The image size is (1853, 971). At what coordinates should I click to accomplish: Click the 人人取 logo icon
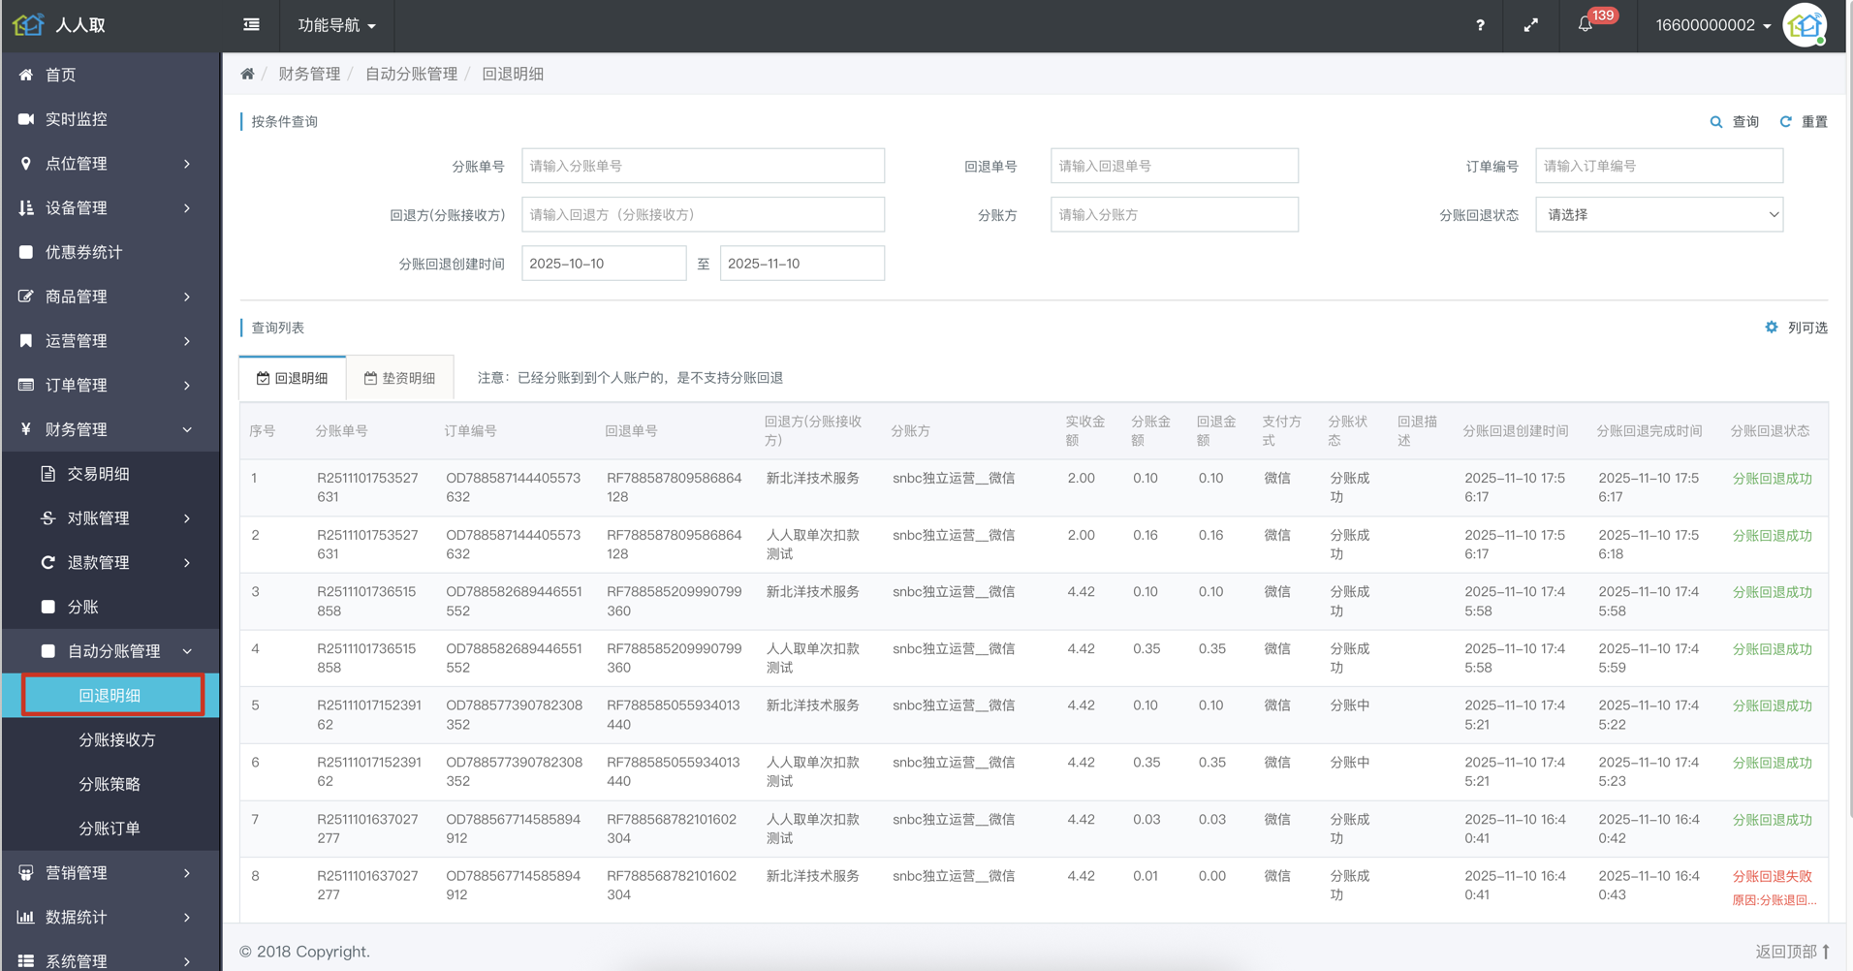coord(28,25)
